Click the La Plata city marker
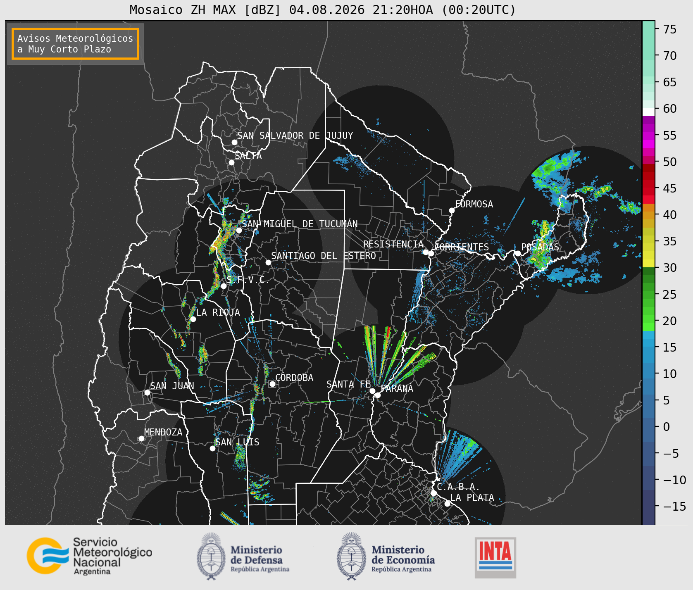This screenshot has width=693, height=590. click(447, 504)
